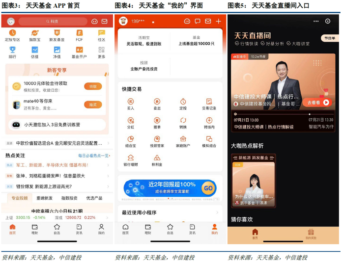This screenshot has width=344, height=262.
Task: Open 银行理财 icon
Action: tap(131, 157)
